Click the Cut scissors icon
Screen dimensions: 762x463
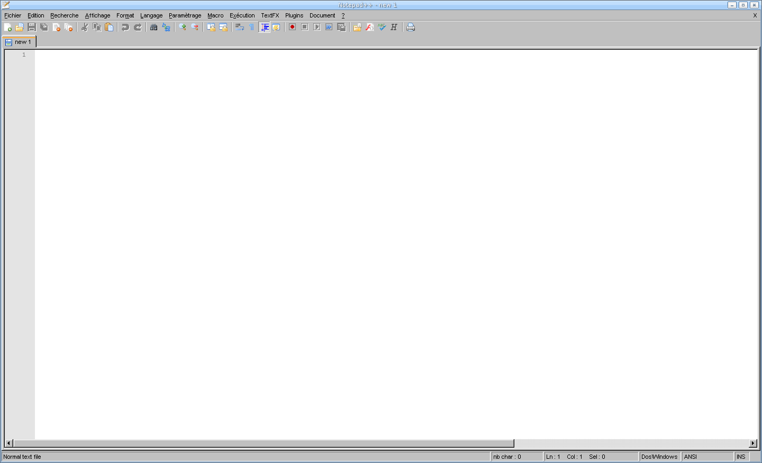point(85,27)
